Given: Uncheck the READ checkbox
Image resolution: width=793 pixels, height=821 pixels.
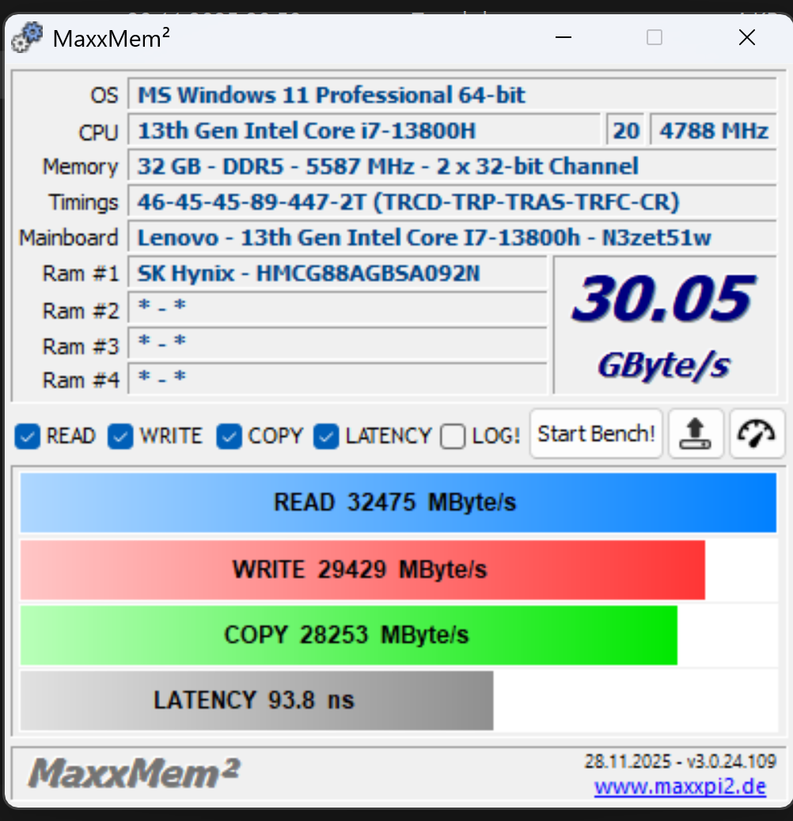Looking at the screenshot, I should click(x=27, y=436).
